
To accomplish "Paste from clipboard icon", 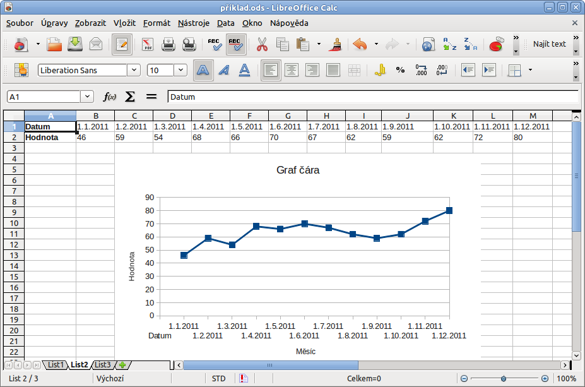I will 303,44.
